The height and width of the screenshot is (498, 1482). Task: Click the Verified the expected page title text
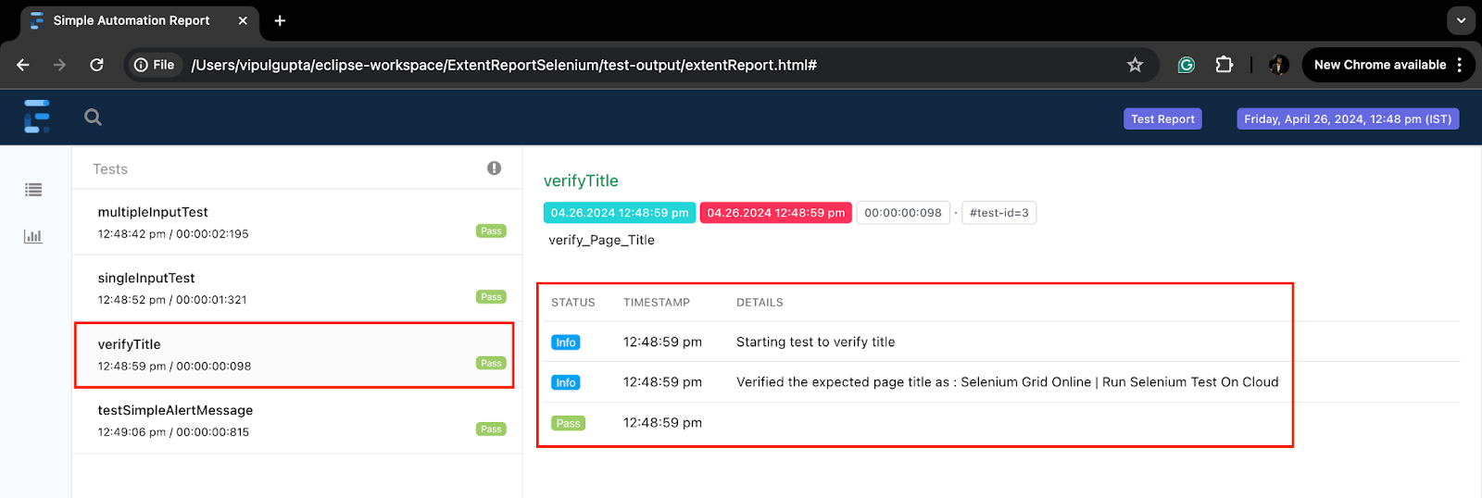(x=1008, y=382)
